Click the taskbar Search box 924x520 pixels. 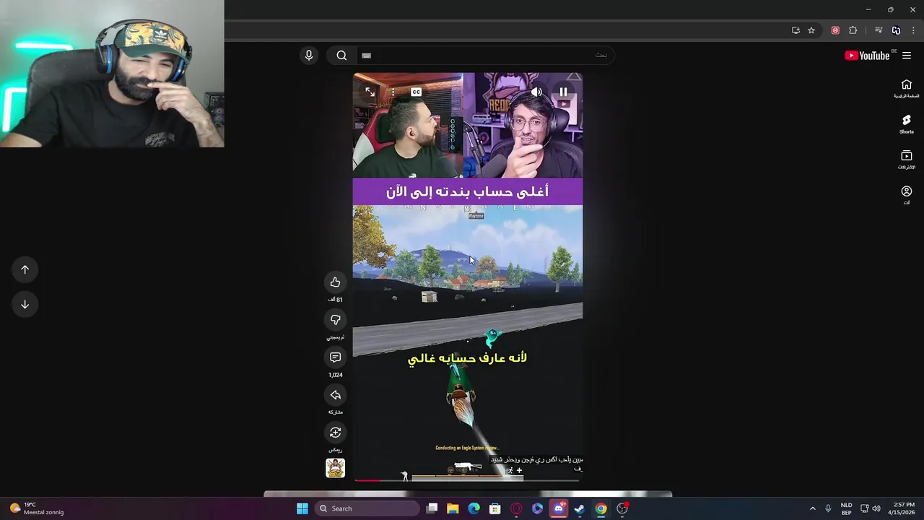tap(367, 508)
